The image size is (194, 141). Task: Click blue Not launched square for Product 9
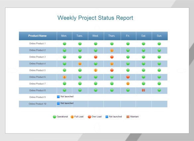(x=58, y=97)
